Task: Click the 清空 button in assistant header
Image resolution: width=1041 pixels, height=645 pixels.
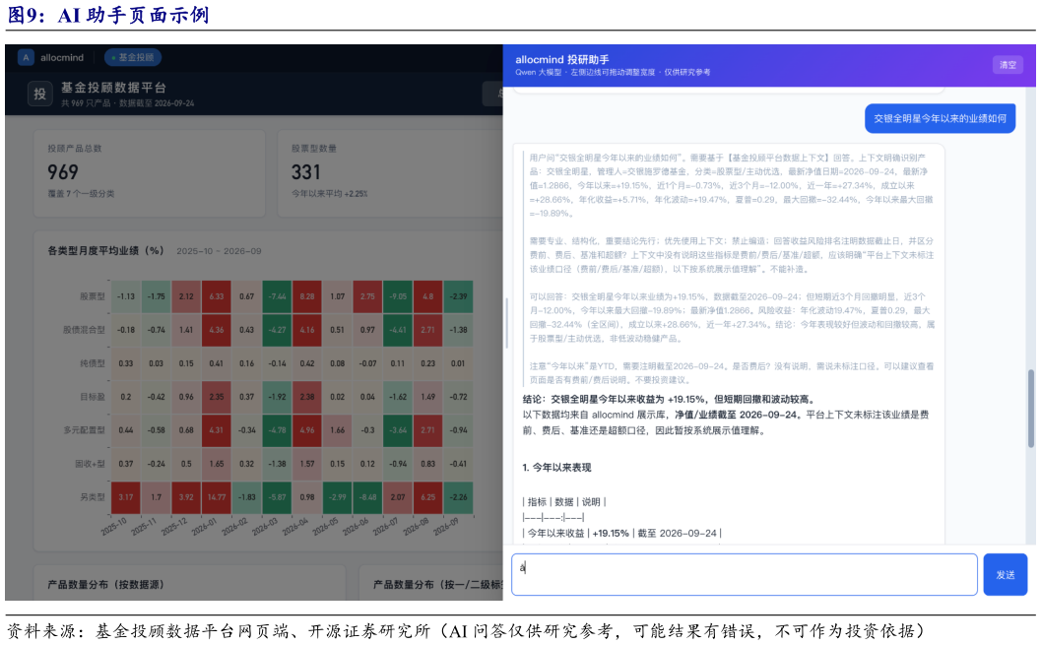Action: pos(1008,64)
